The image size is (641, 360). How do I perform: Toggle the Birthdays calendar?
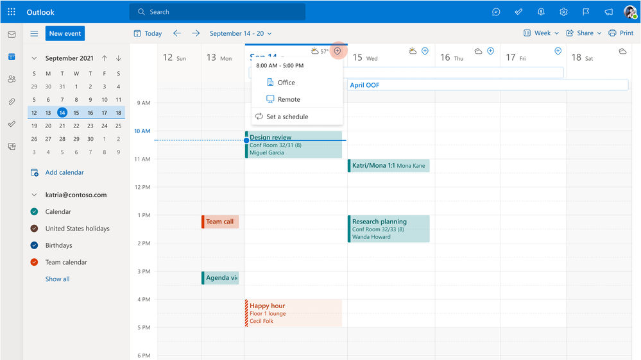click(x=35, y=245)
